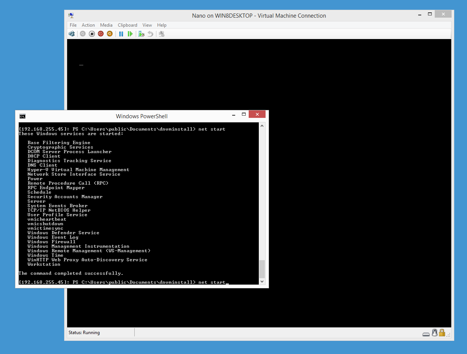
Task: Click the Revert arrow toolbar icon
Action: point(150,34)
